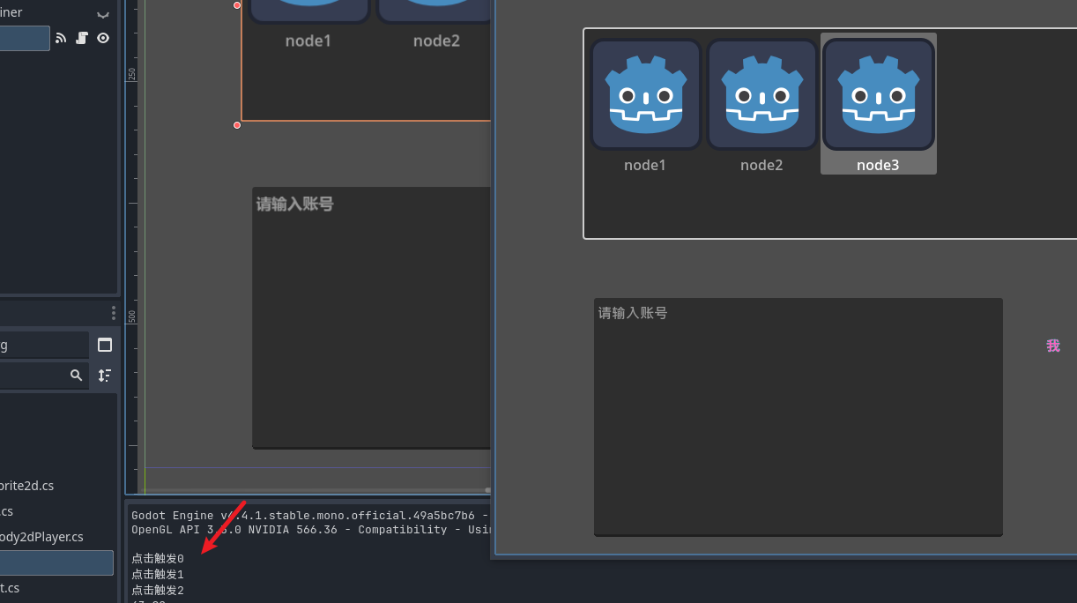Click the 'Godot Engine' version line in the output
The image size is (1077, 603).
pos(310,516)
